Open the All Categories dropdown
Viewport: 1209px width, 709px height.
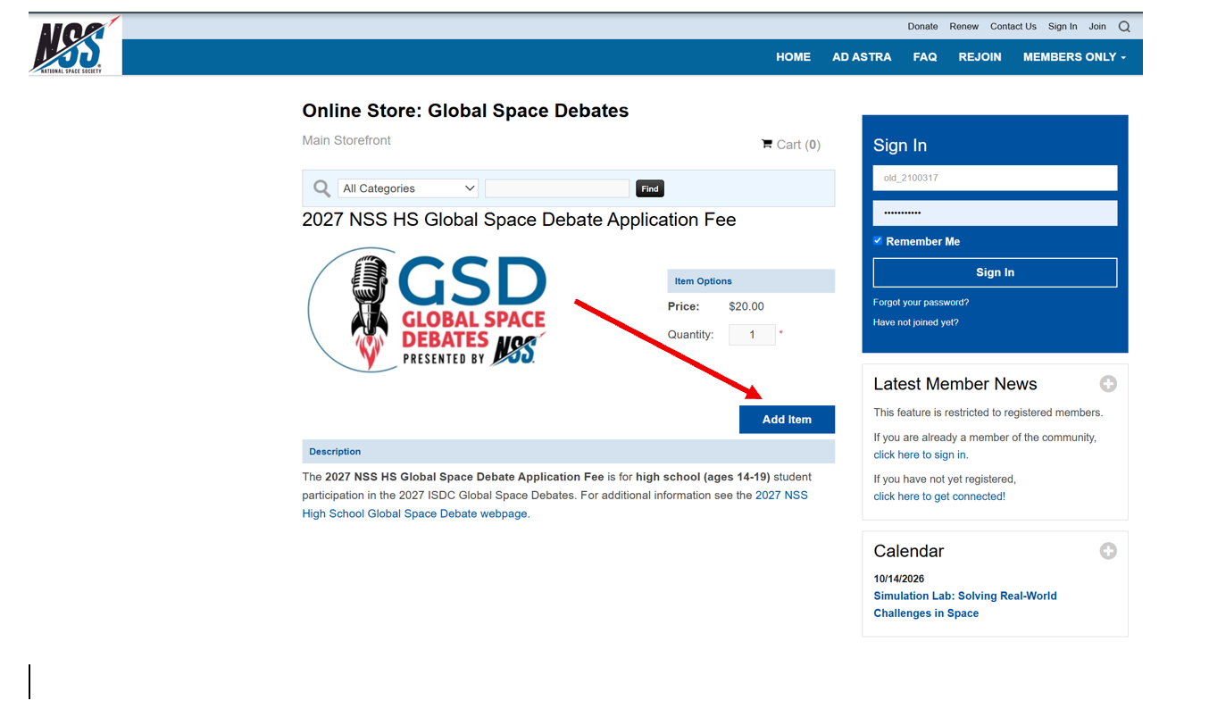point(408,188)
